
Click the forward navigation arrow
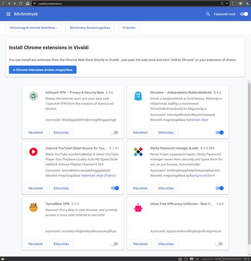coord(3,3)
